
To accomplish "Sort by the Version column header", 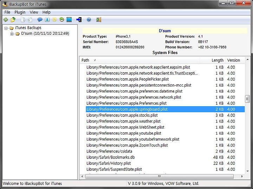I will coord(235,60).
